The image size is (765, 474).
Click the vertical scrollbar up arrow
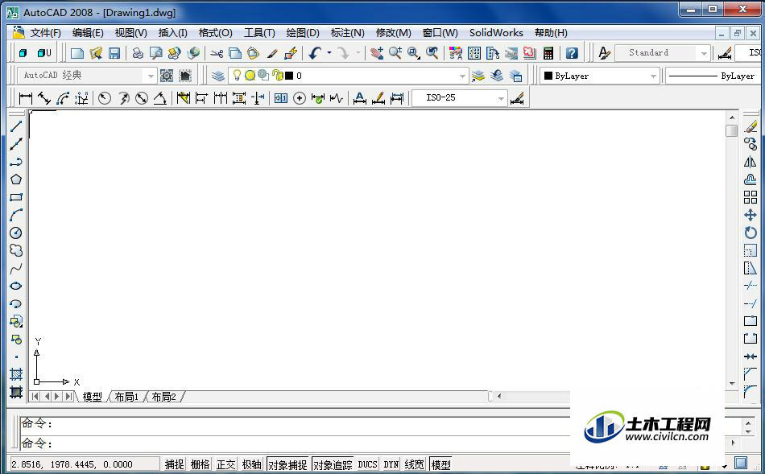point(731,117)
